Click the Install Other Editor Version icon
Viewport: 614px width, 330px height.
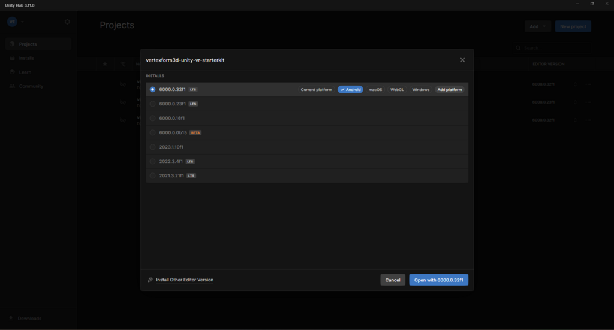click(151, 280)
